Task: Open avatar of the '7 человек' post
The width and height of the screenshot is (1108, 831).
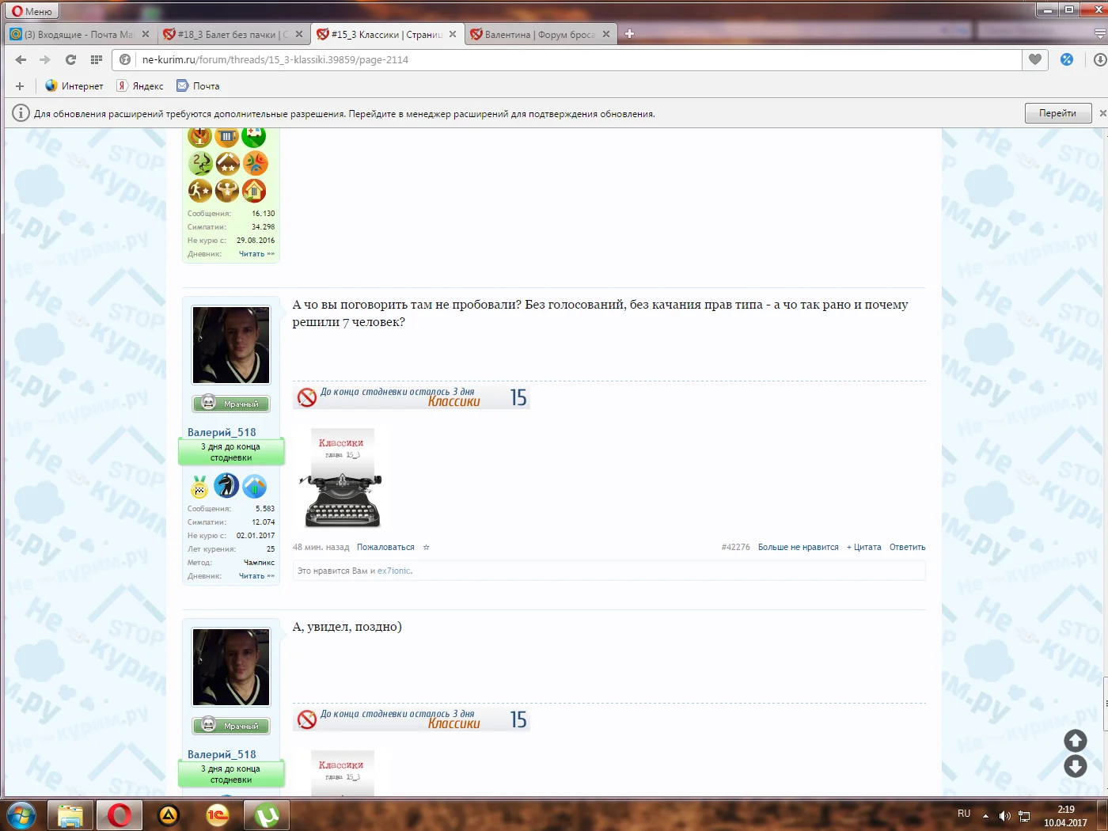Action: click(231, 346)
